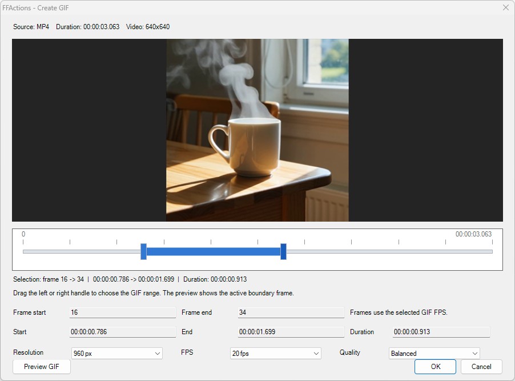Click the Quality label

coord(350,352)
